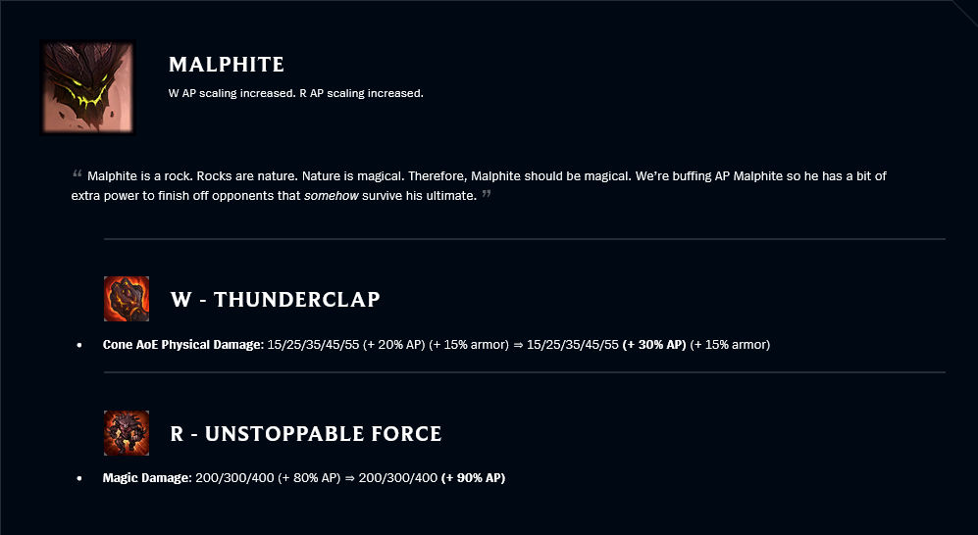Click the bold '(+ 30% AP)' value

[x=654, y=344]
